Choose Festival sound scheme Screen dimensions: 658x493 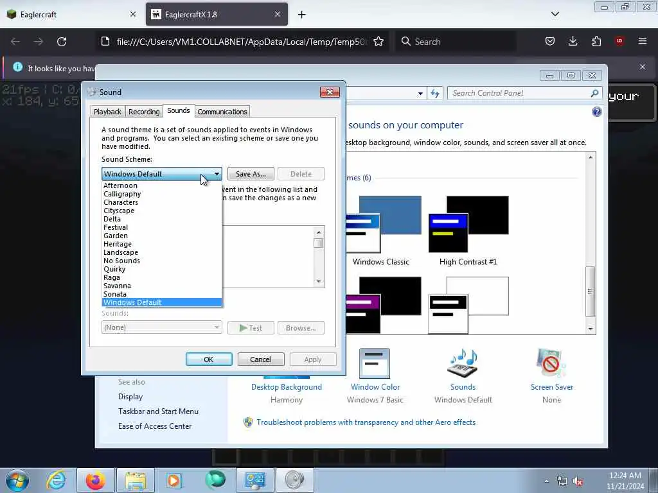coord(162,227)
